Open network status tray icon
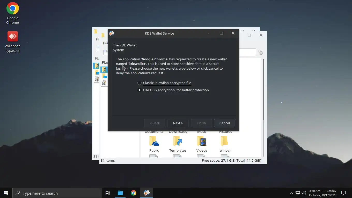The height and width of the screenshot is (198, 352). 298,193
